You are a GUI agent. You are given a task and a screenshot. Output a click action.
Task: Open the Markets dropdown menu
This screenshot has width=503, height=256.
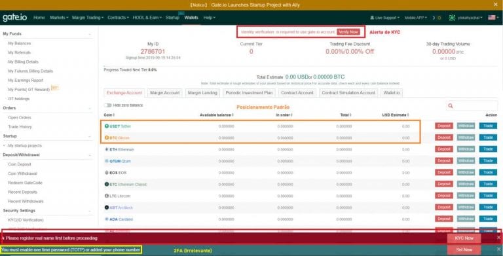59,18
